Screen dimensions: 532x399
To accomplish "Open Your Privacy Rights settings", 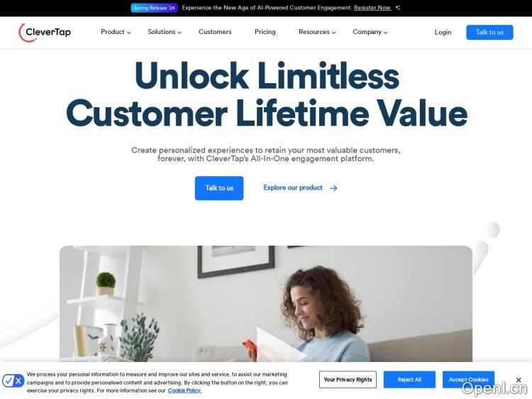I will (348, 380).
